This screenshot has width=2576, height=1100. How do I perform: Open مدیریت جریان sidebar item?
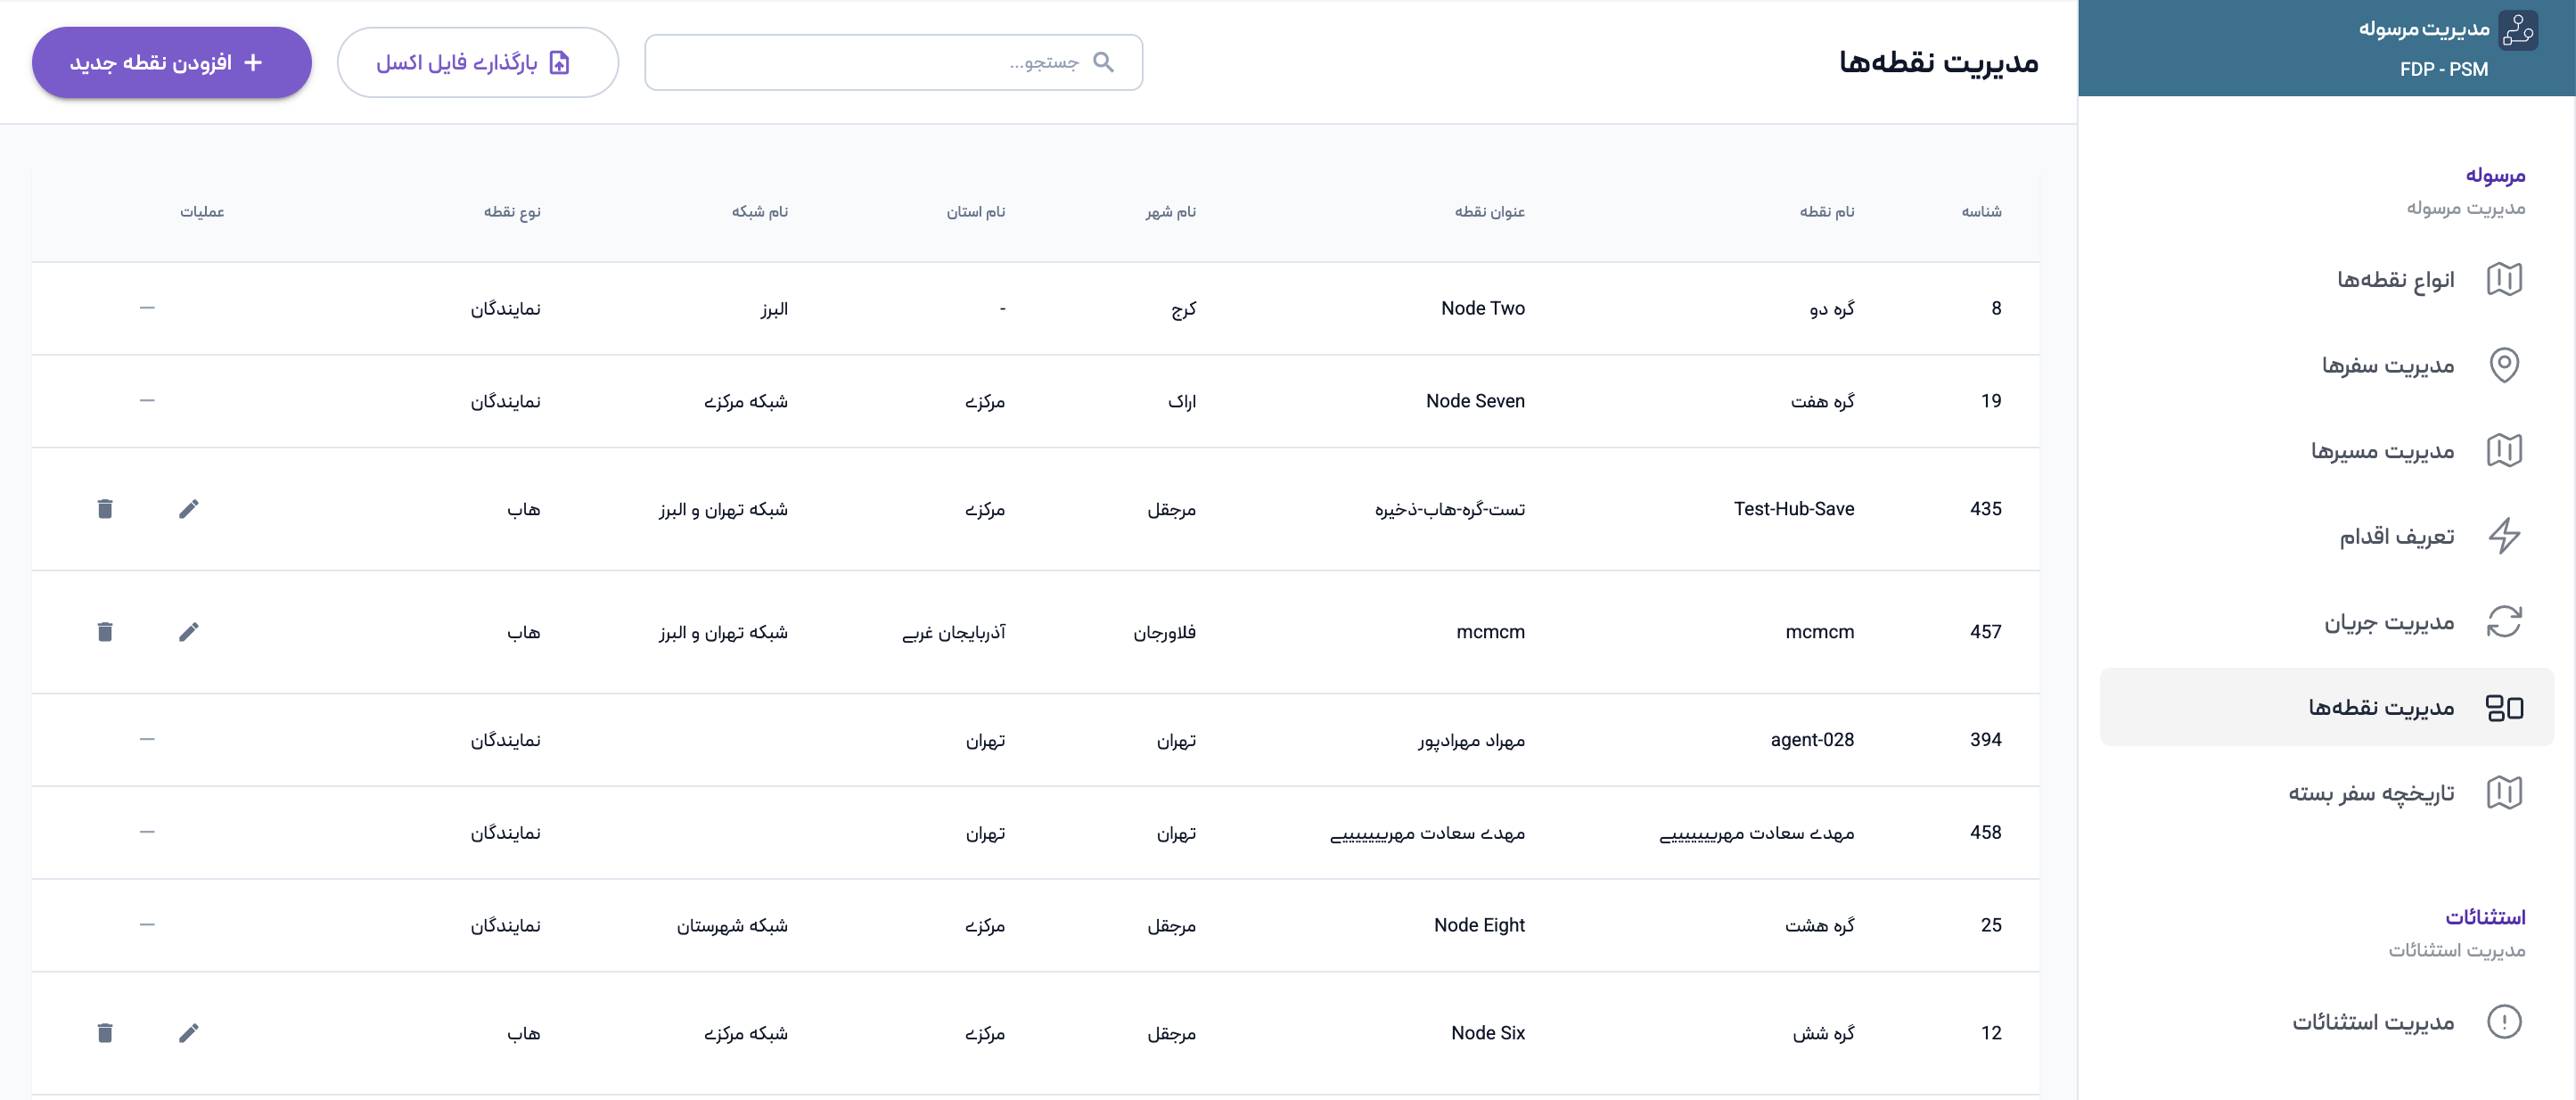coord(2389,622)
